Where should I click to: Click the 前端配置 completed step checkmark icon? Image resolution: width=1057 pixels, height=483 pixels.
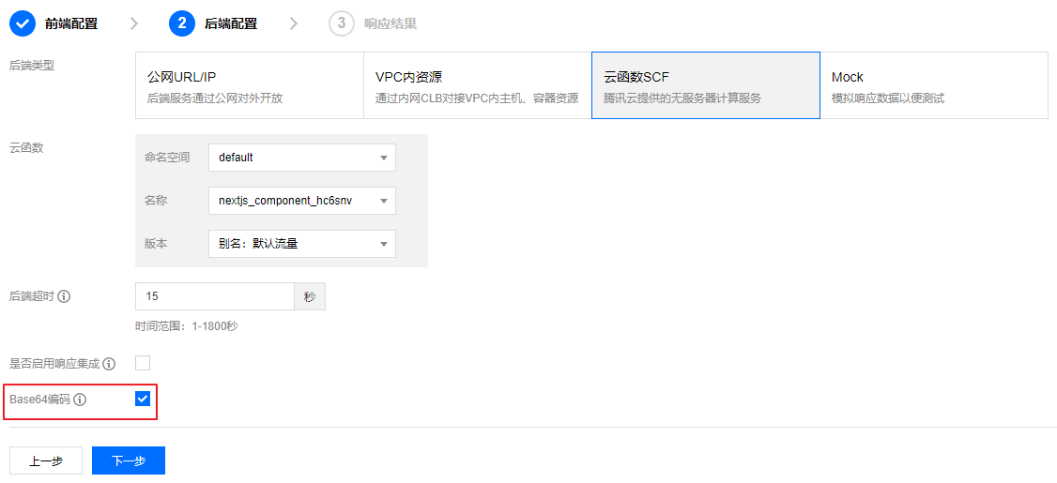(x=23, y=23)
